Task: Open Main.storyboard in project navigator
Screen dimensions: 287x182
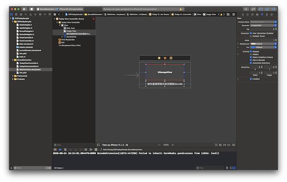Action: 26,44
